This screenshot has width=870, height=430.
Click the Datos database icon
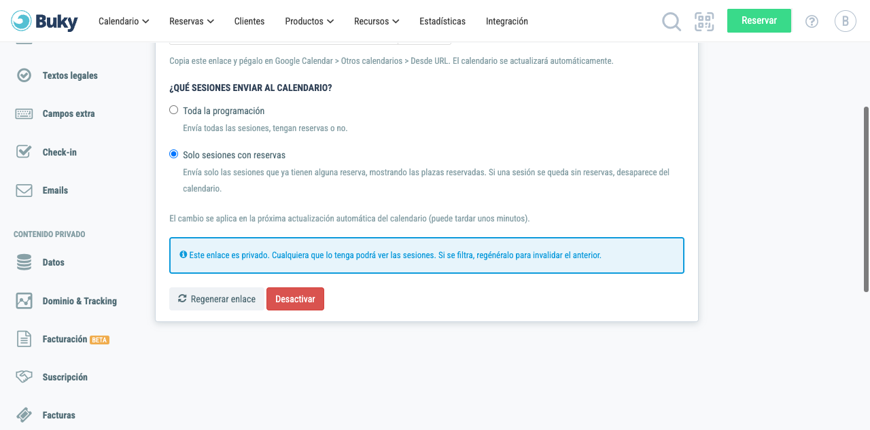tap(24, 262)
